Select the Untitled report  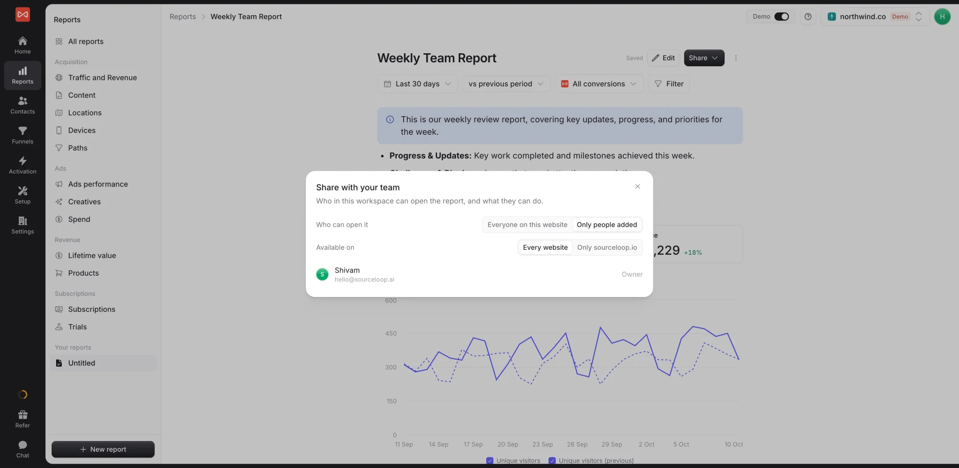coord(103,363)
